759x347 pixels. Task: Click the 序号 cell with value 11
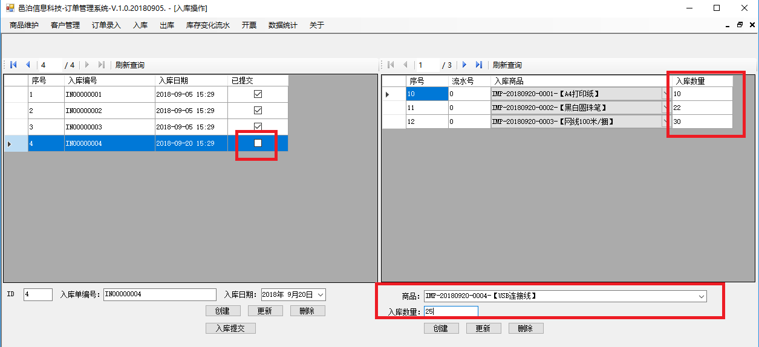point(427,108)
